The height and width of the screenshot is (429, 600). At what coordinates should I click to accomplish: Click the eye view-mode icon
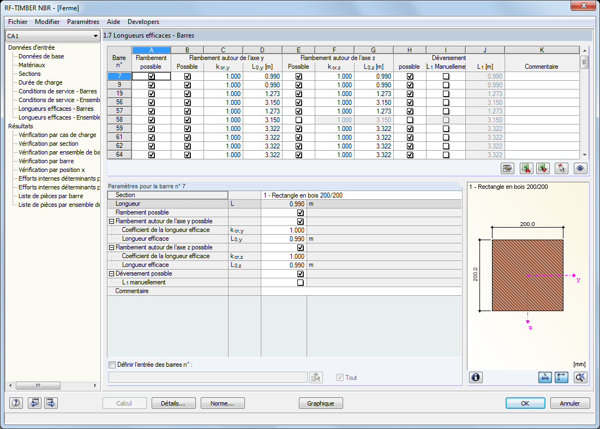580,169
